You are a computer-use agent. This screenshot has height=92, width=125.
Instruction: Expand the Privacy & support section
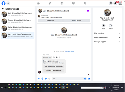pyautogui.click(x=107, y=42)
